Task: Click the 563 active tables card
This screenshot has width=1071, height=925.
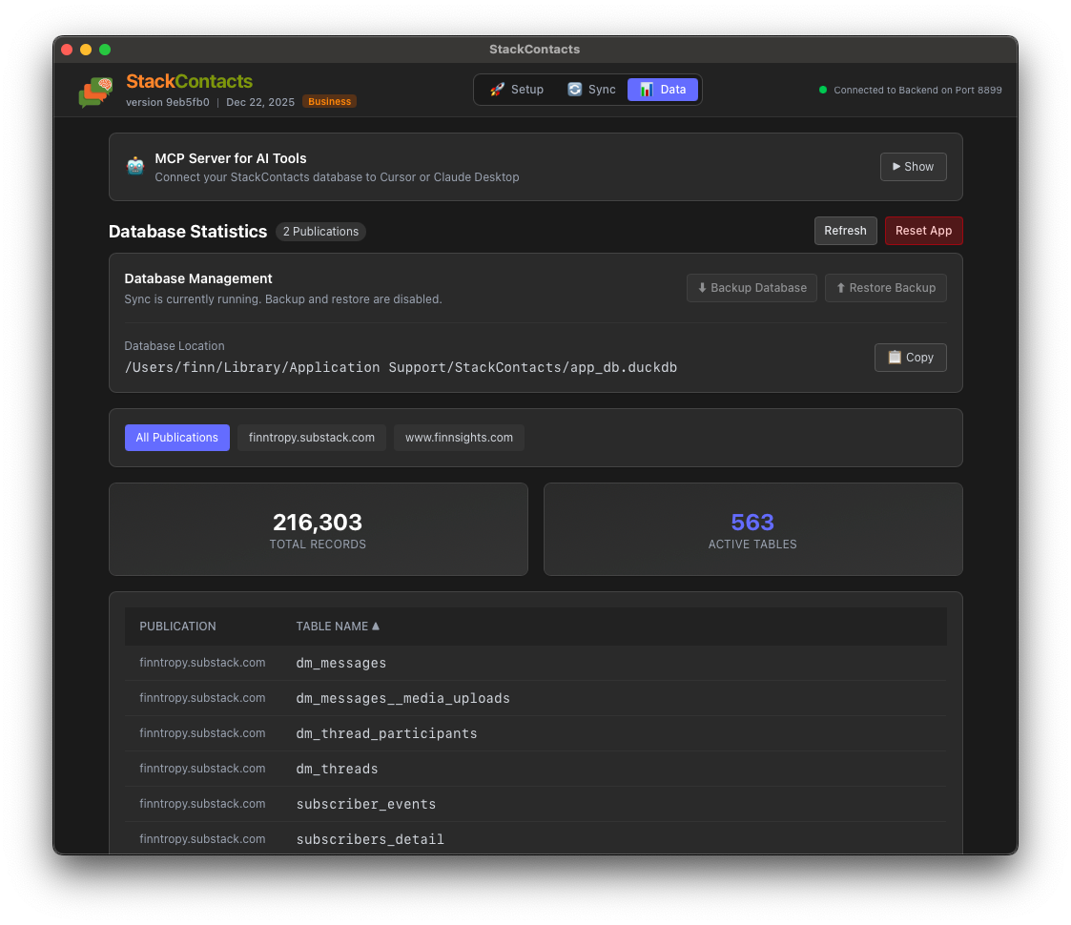Action: click(752, 529)
